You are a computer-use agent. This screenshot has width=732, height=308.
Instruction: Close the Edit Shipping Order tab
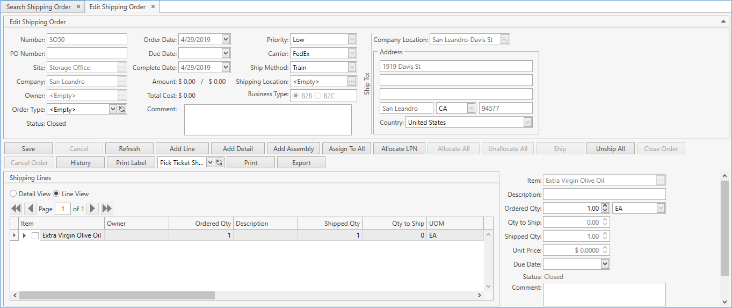(x=153, y=7)
